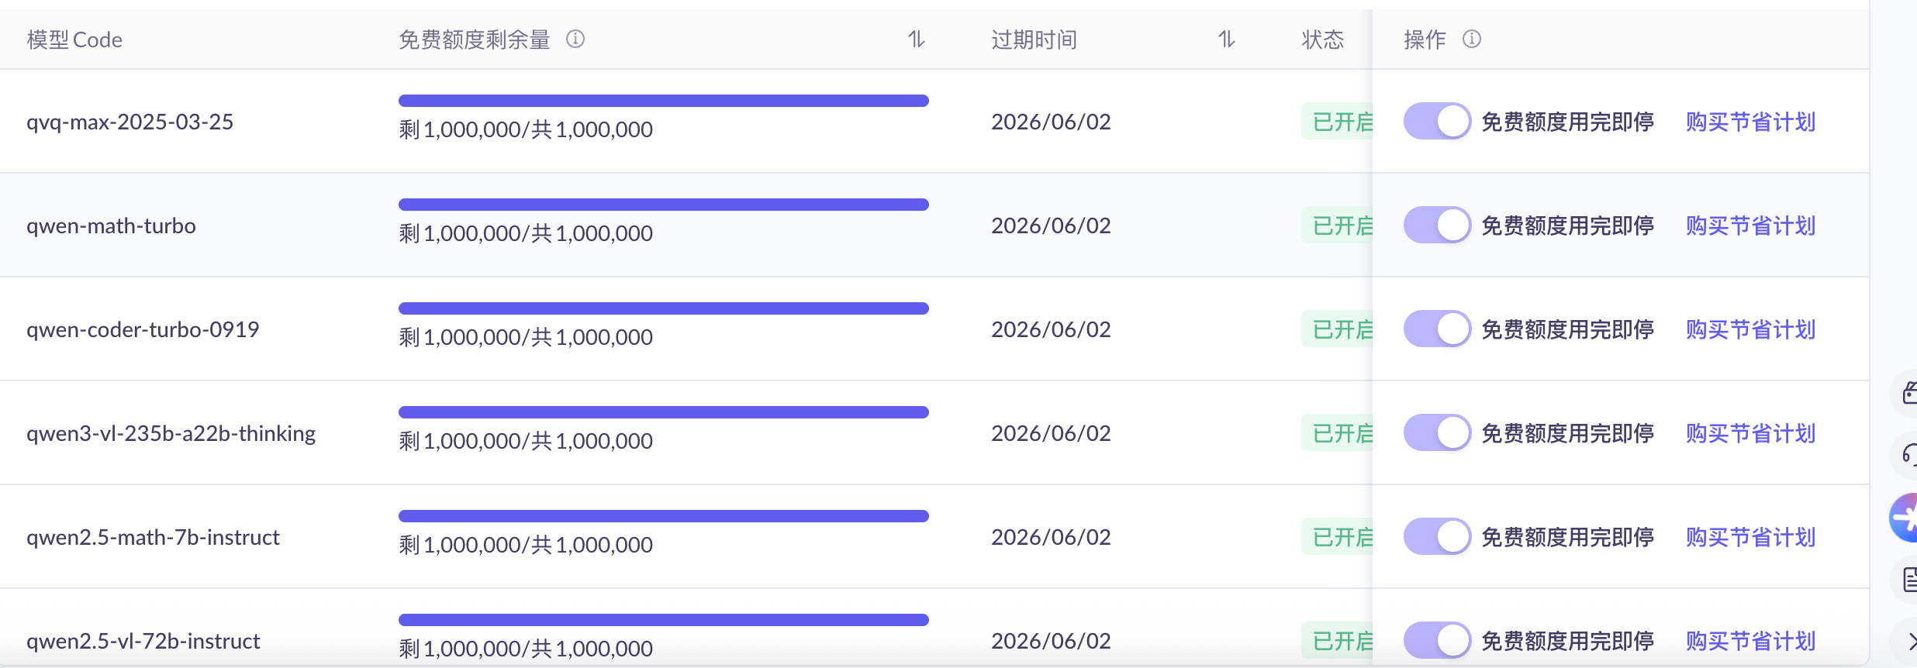Click the quota progress bar for qwen-coder-turbo-0919
The height and width of the screenshot is (668, 1917).
click(x=664, y=308)
